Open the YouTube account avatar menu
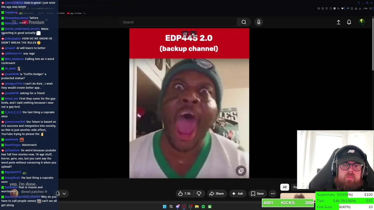 [x=362, y=22]
